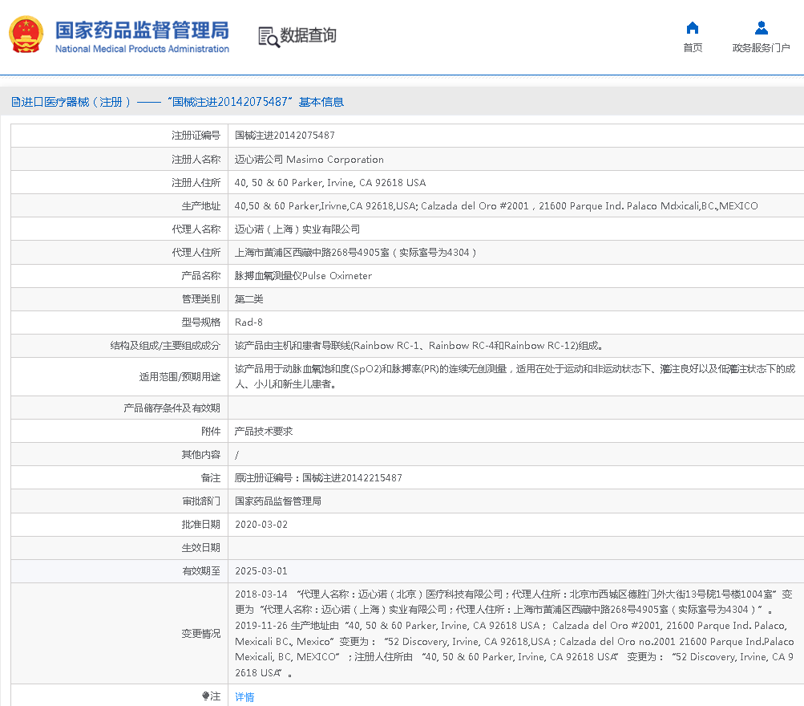
Task: Click the bulb icon beside 注 label
Action: click(x=205, y=696)
